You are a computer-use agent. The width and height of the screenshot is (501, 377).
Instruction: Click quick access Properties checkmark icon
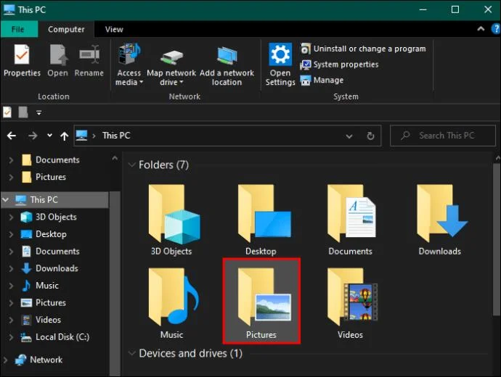[x=7, y=112]
